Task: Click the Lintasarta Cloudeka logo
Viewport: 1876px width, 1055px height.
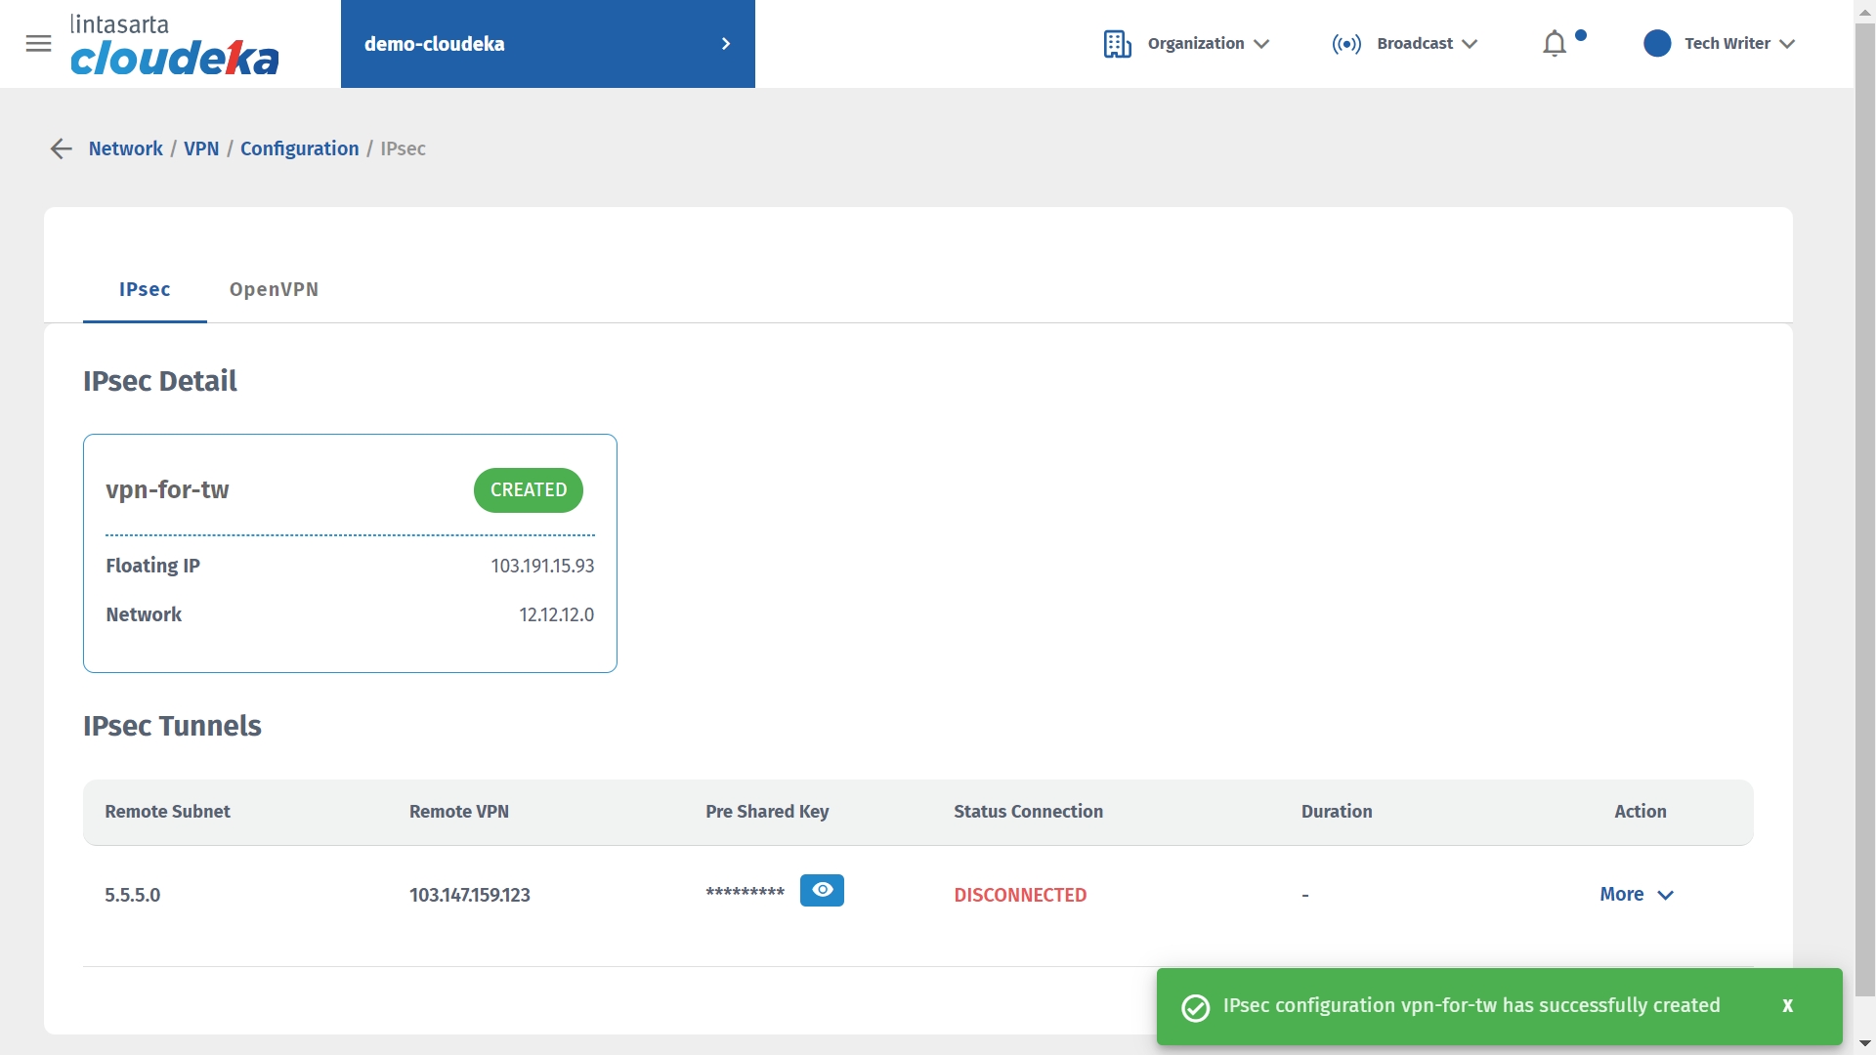Action: (x=174, y=45)
